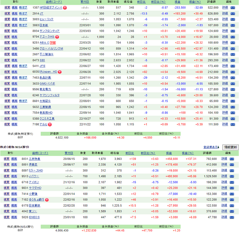Click 株オプ for 3863 日本紙
Image resolution: width=239 pixels, height=233 pixels.
[x=23, y=25]
